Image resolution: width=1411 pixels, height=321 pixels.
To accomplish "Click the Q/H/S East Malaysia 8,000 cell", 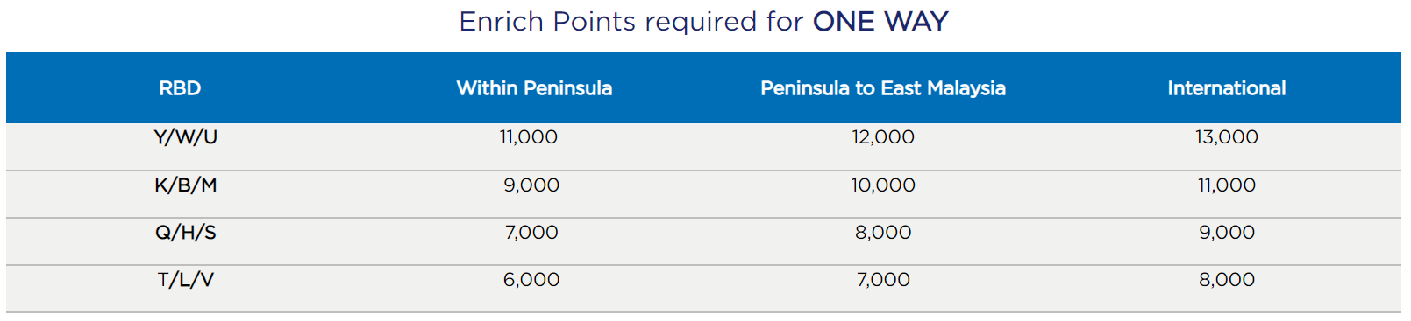I will coord(883,233).
